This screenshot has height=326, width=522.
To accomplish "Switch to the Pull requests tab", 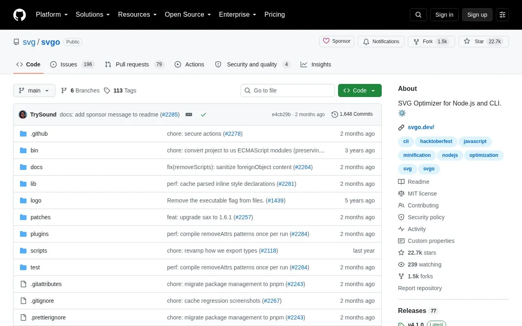I will (x=135, y=64).
